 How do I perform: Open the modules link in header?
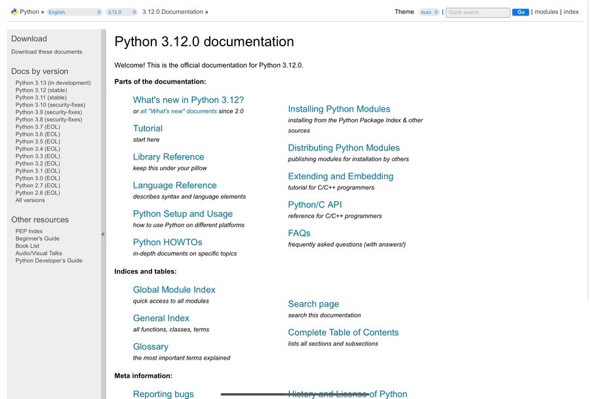coord(546,12)
